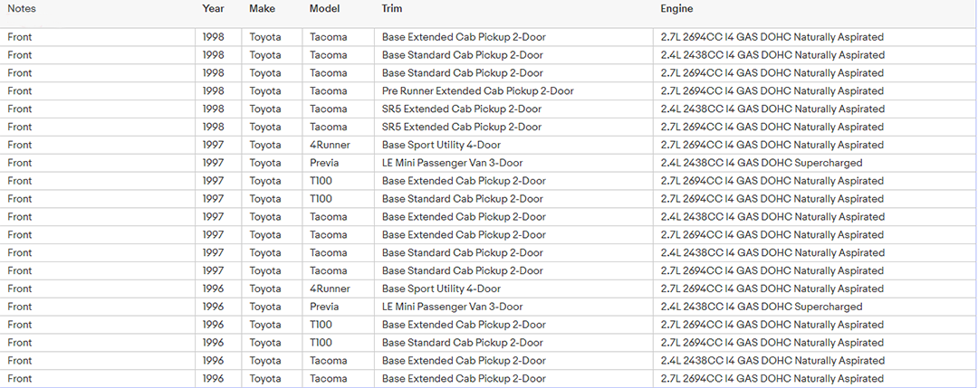Select the Pre Runner Extended Cab trim cell
The height and width of the screenshot is (388, 978).
click(x=477, y=91)
